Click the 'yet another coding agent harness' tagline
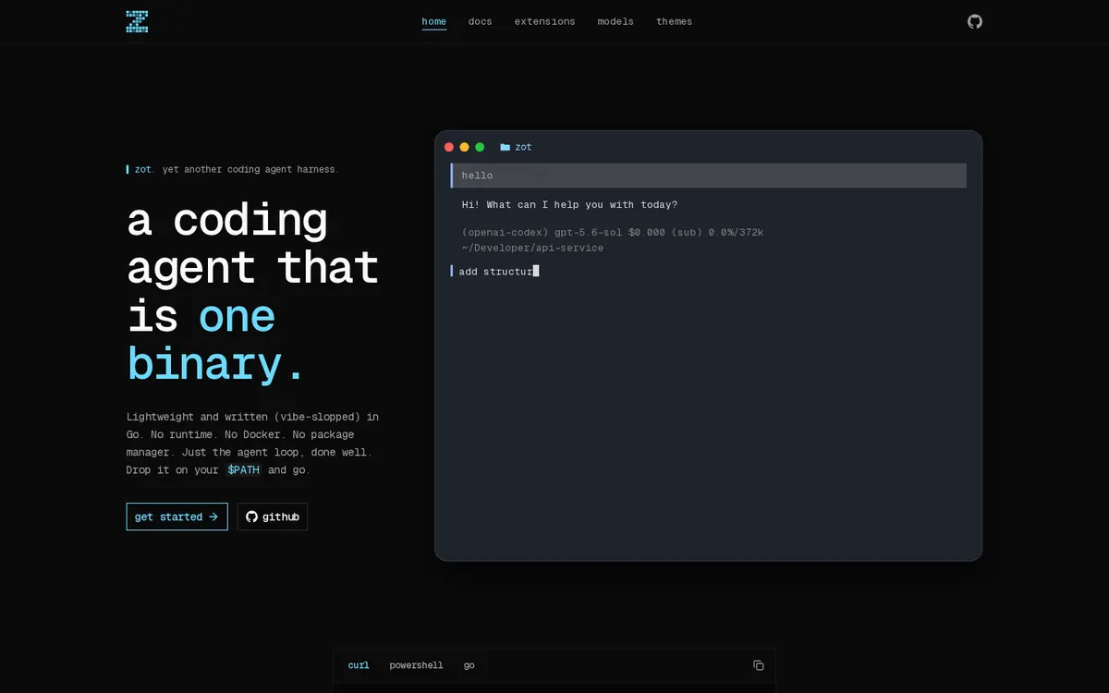This screenshot has height=693, width=1109. point(250,170)
